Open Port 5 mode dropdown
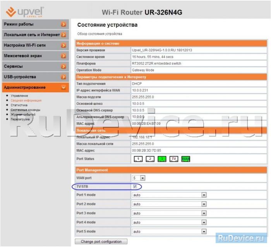This screenshot has width=271, height=247. [204, 231]
